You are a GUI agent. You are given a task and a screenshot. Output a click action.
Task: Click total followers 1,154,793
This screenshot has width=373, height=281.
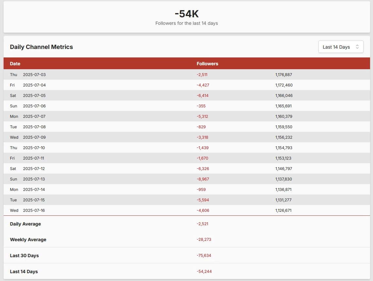(284, 148)
